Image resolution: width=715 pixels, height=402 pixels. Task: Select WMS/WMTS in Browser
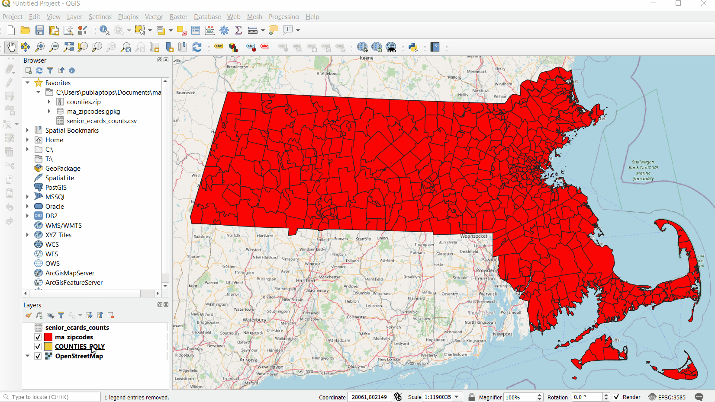pos(63,226)
